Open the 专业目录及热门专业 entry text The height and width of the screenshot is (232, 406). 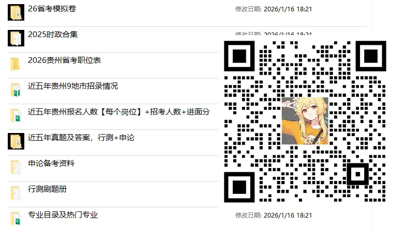tap(63, 215)
